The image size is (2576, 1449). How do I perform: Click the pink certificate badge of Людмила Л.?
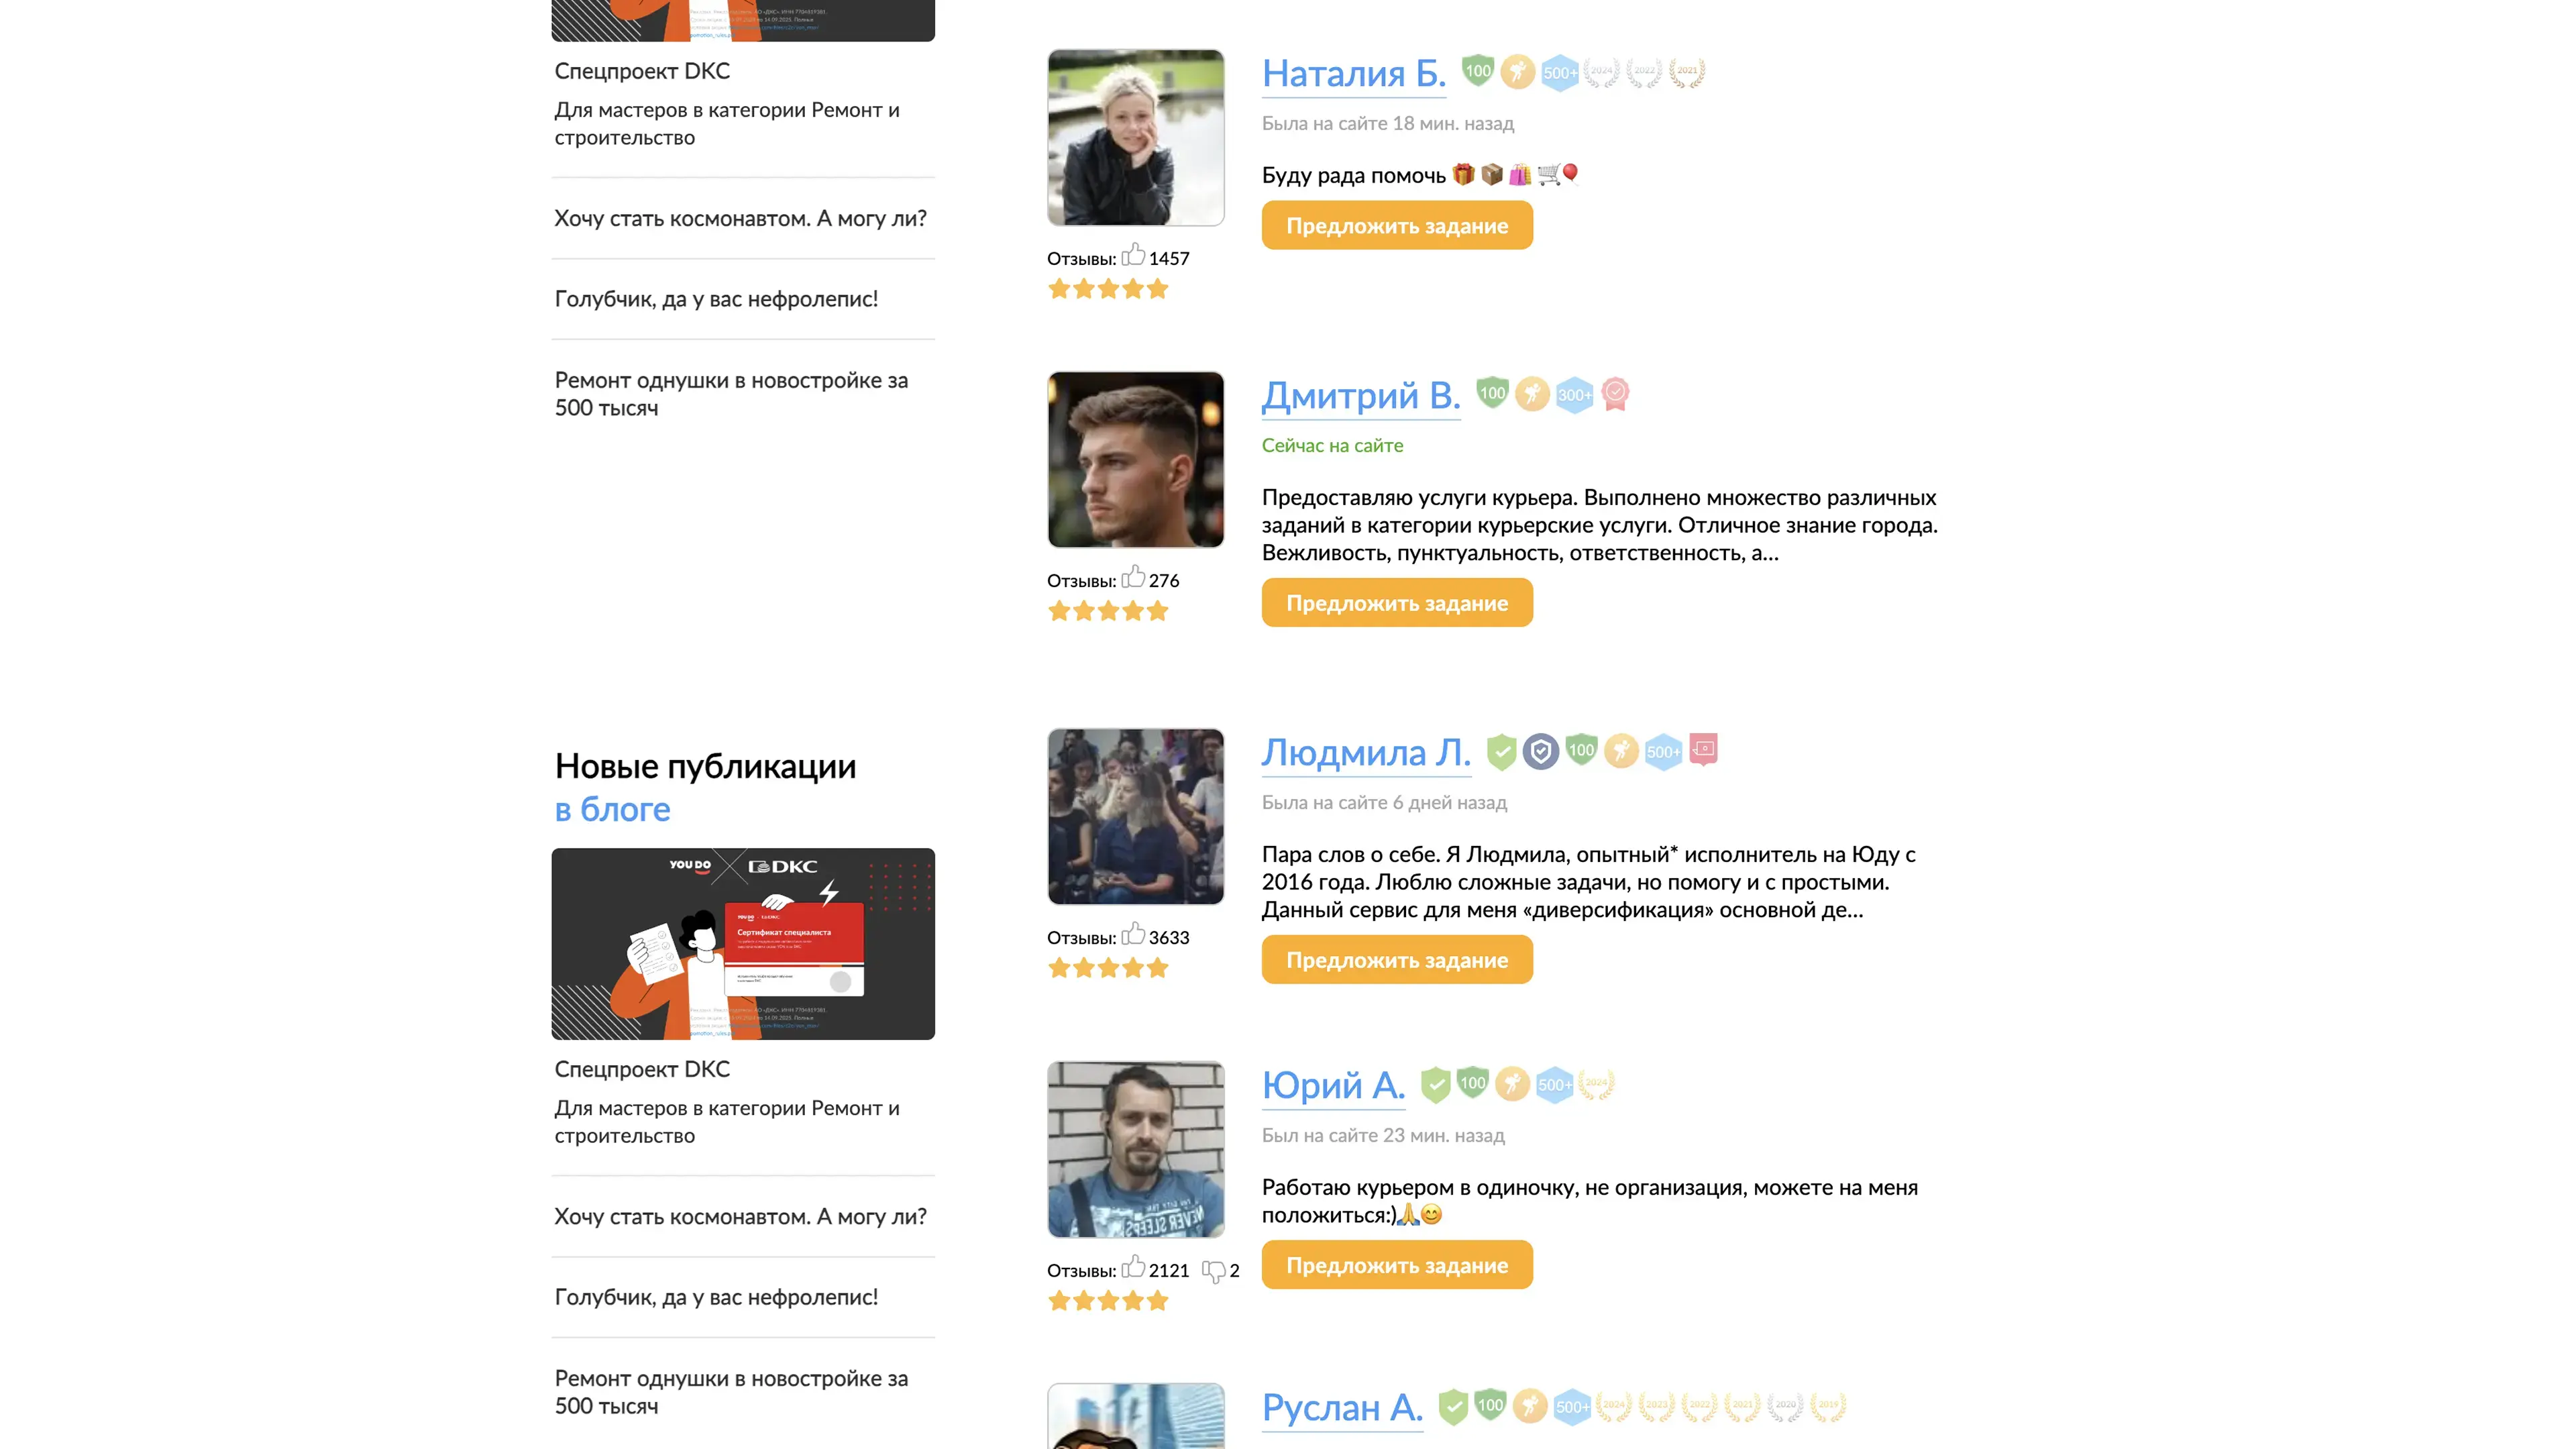pyautogui.click(x=1703, y=750)
